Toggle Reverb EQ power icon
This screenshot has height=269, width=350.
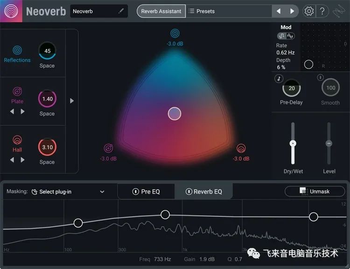tap(189, 192)
